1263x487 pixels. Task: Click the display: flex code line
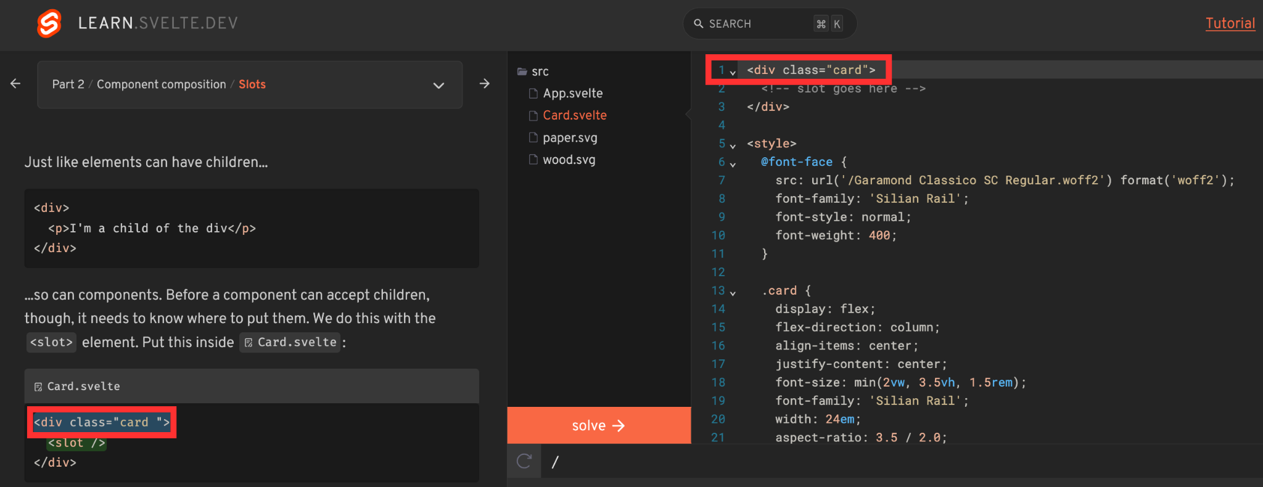click(825, 309)
